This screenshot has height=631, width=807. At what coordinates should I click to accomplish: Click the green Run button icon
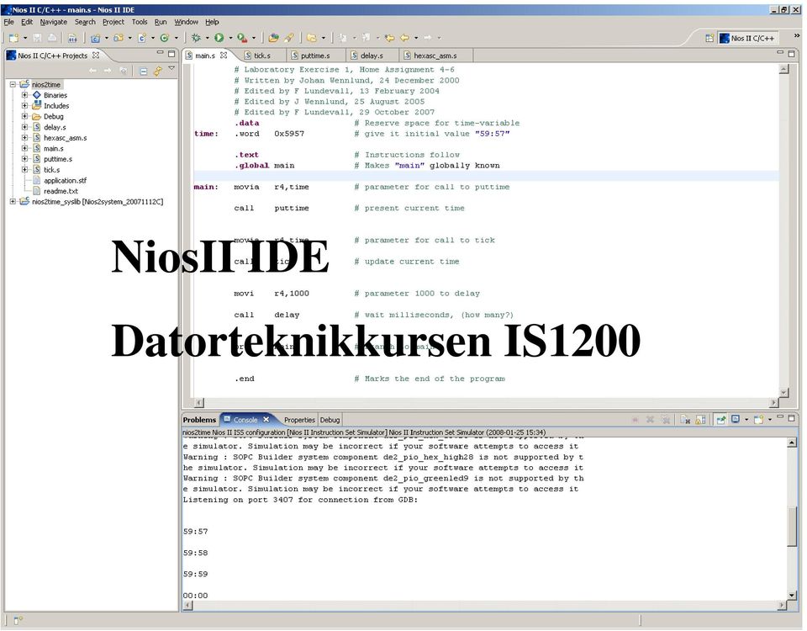pos(219,38)
